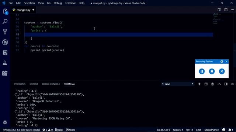Click 'MongoDB Tutorial' text in terminal
The width and height of the screenshot is (236, 132).
[45, 101]
